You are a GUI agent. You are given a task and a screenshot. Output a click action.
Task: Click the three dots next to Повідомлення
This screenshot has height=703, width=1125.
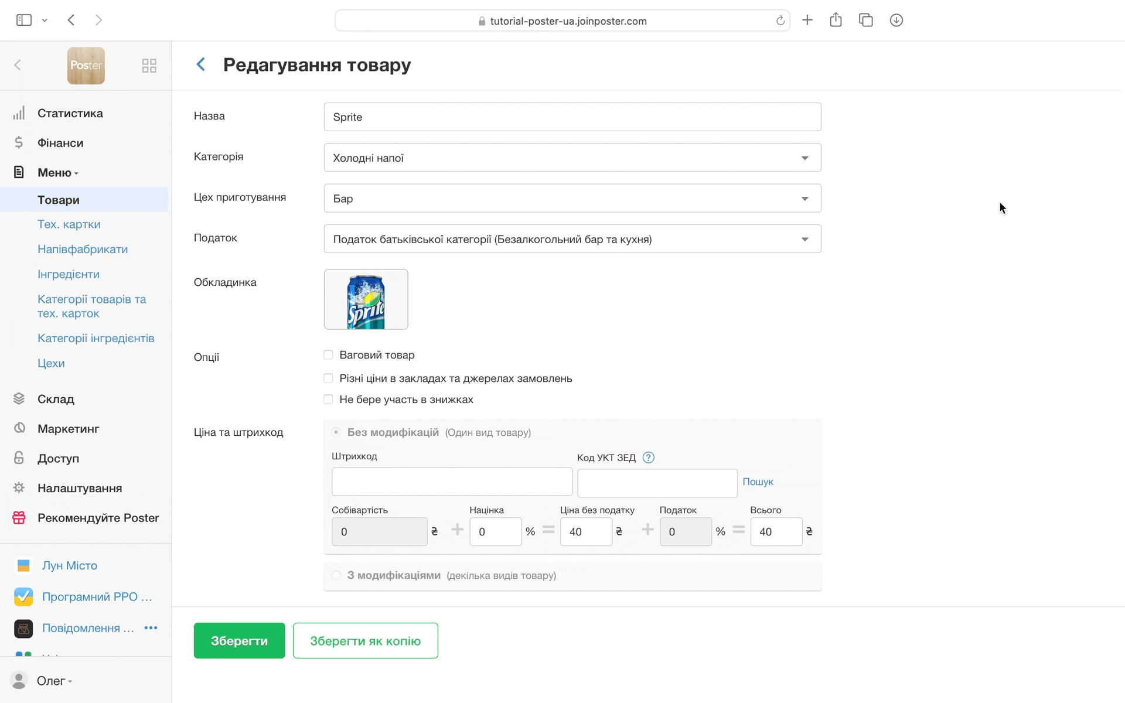[x=151, y=627]
